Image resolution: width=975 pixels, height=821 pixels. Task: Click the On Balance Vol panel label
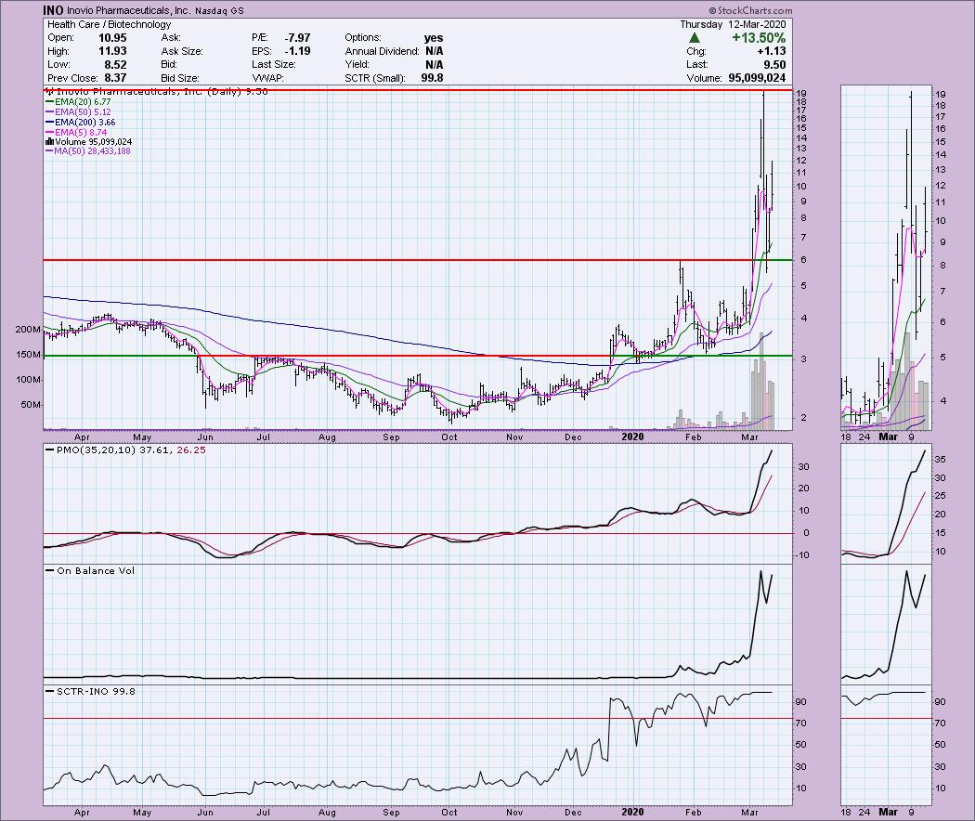pyautogui.click(x=96, y=570)
